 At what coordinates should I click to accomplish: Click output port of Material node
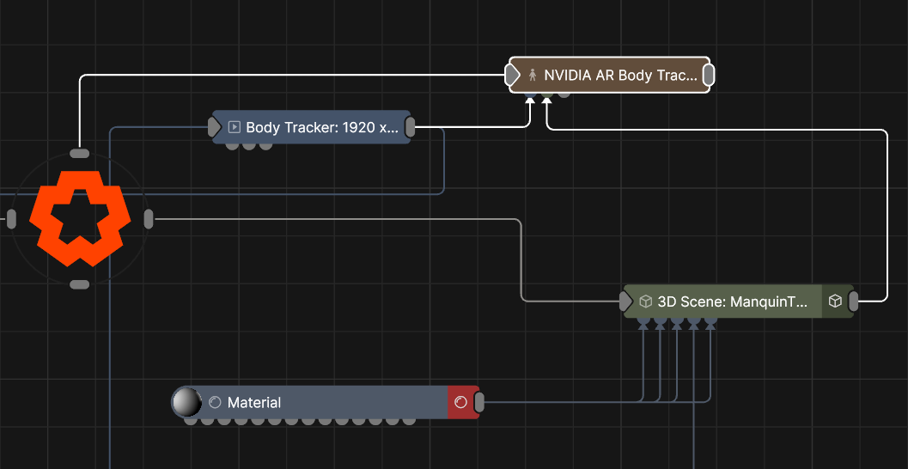click(x=479, y=402)
